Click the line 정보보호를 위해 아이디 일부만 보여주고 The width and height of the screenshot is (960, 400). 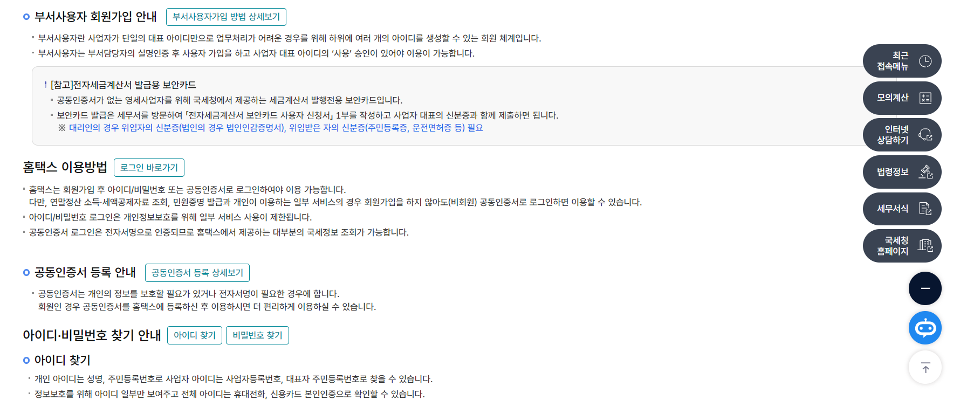coord(230,394)
